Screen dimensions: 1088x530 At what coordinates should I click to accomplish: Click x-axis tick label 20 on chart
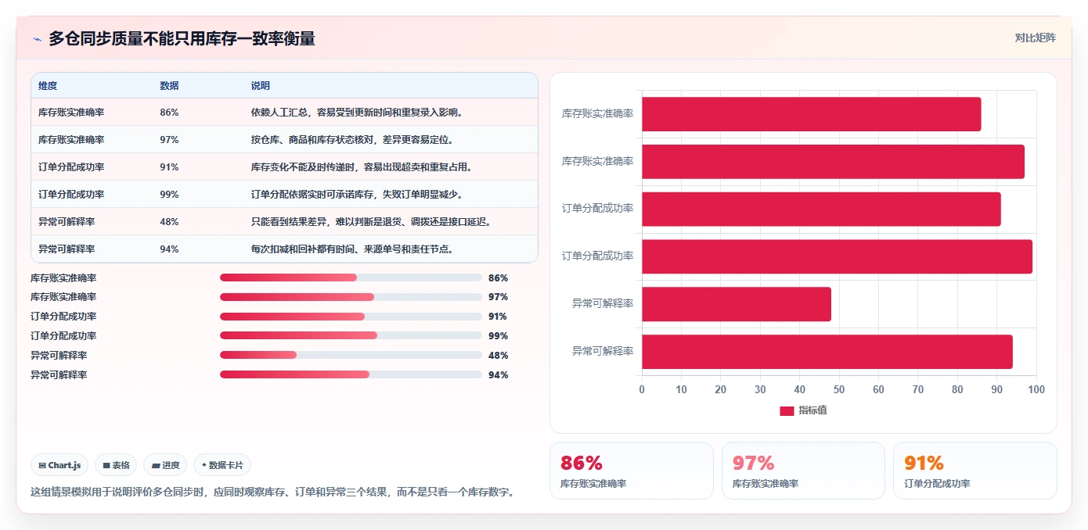(721, 389)
